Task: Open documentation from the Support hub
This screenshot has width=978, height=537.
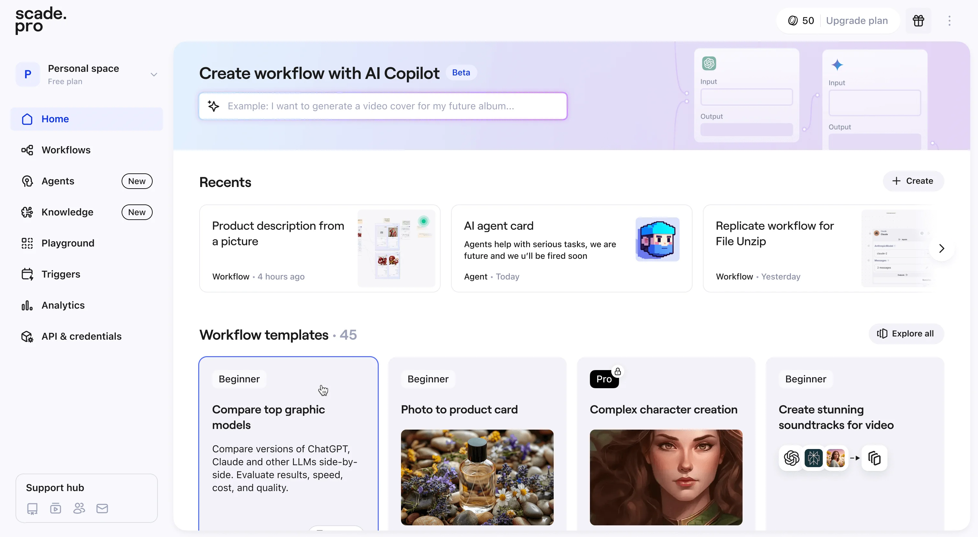Action: pos(32,509)
